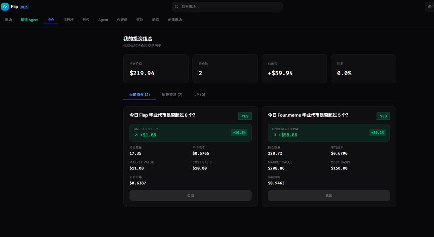The width and height of the screenshot is (434, 237).
Task: Click 当前价格 value $0.9463
Action: tap(276, 183)
